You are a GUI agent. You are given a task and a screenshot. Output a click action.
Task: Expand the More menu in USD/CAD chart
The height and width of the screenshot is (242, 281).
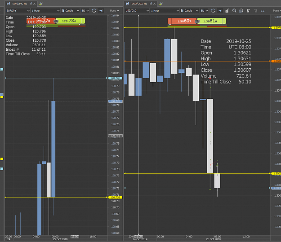tap(277, 11)
